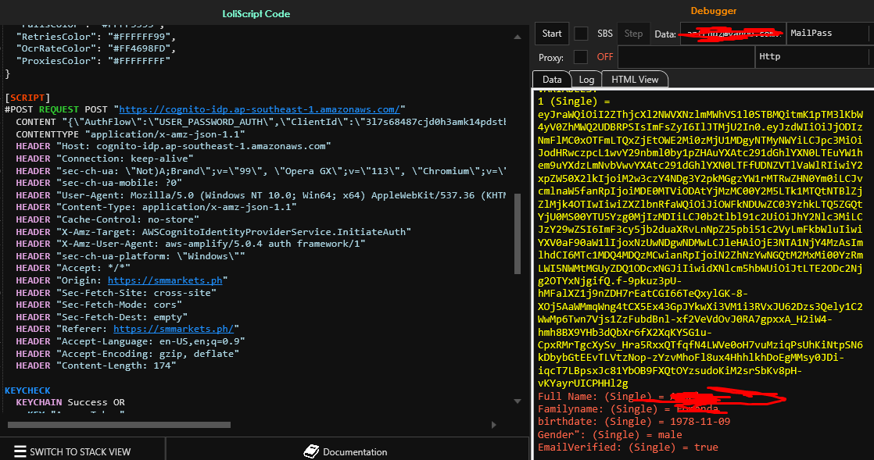Image resolution: width=874 pixels, height=460 pixels.
Task: Click the OcrRateColor #FF4698FD line
Action: 96,48
